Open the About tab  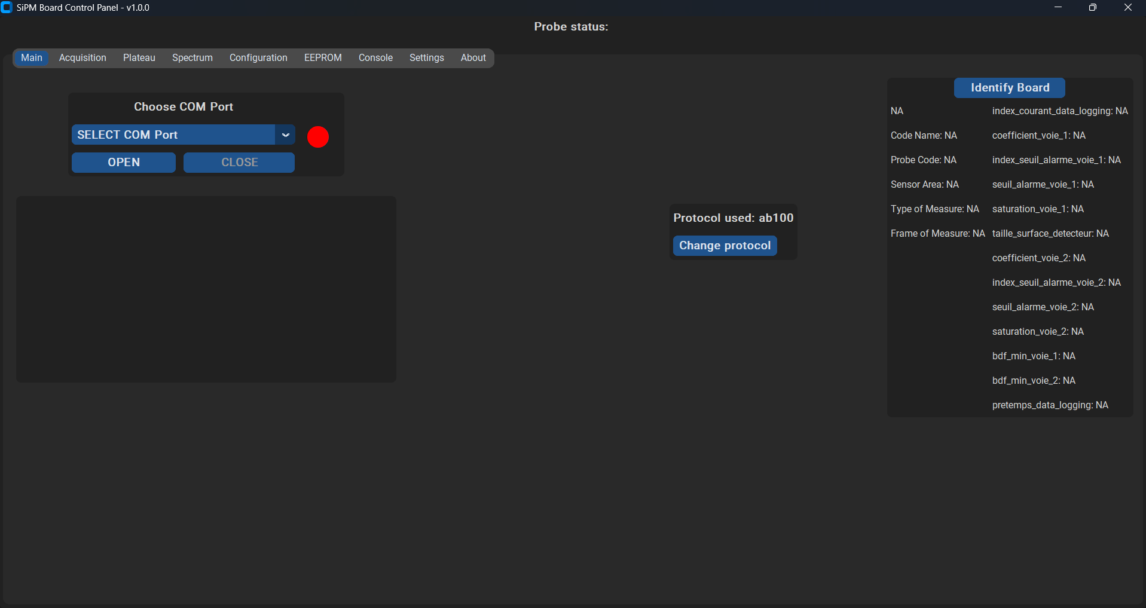(x=473, y=58)
